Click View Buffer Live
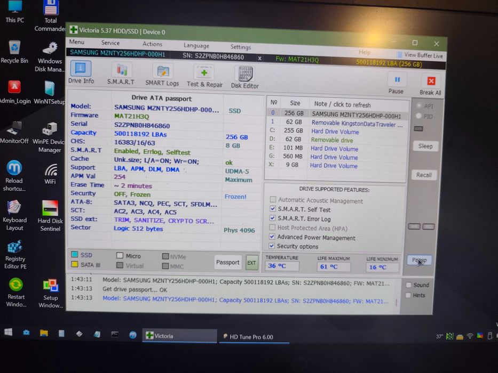 pos(420,55)
